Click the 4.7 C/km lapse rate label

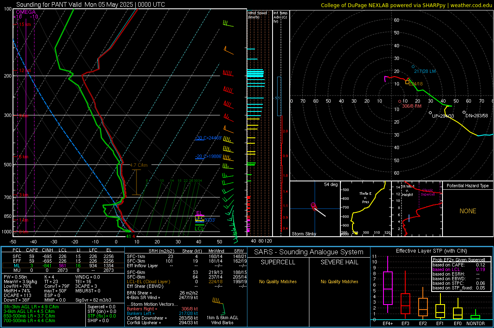[x=139, y=165]
